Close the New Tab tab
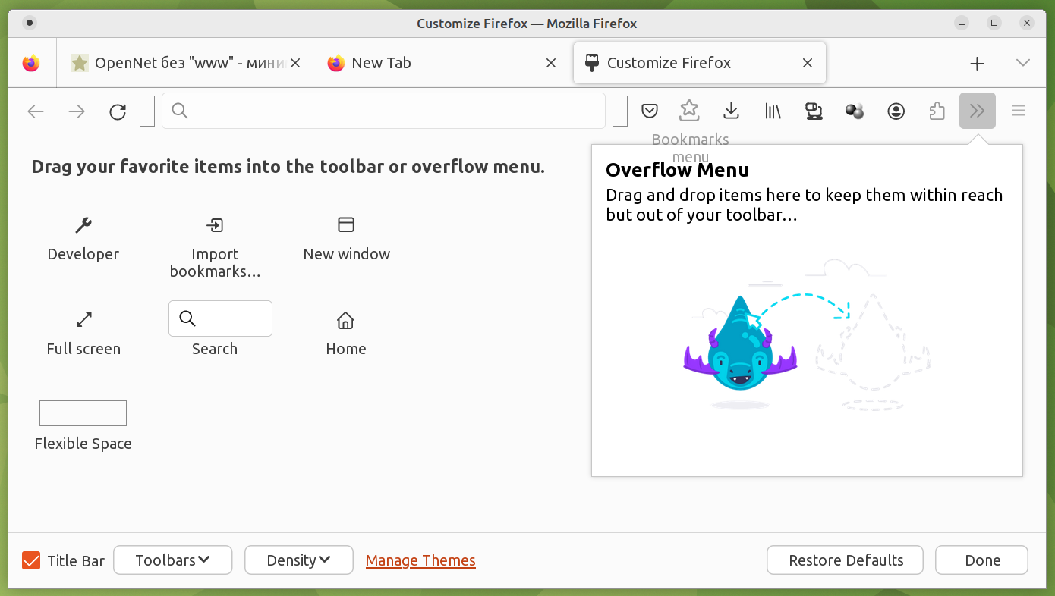Viewport: 1055px width, 596px height. pos(551,63)
